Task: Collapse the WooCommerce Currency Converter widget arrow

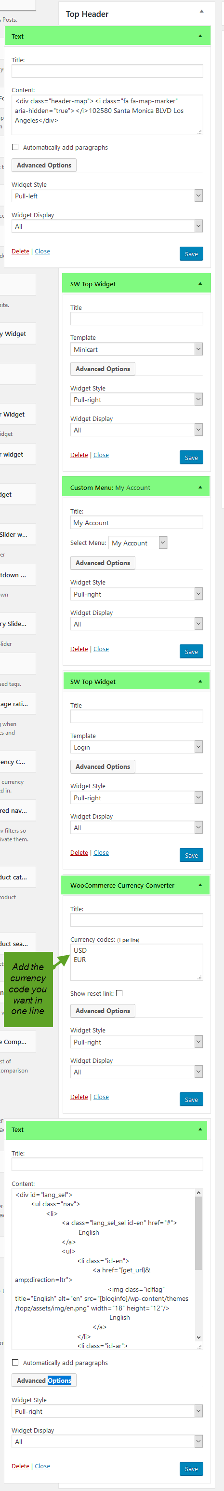Action: pos(200,885)
